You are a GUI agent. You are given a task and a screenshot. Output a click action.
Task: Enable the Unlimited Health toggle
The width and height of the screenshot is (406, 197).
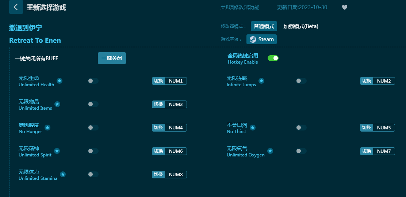93,81
